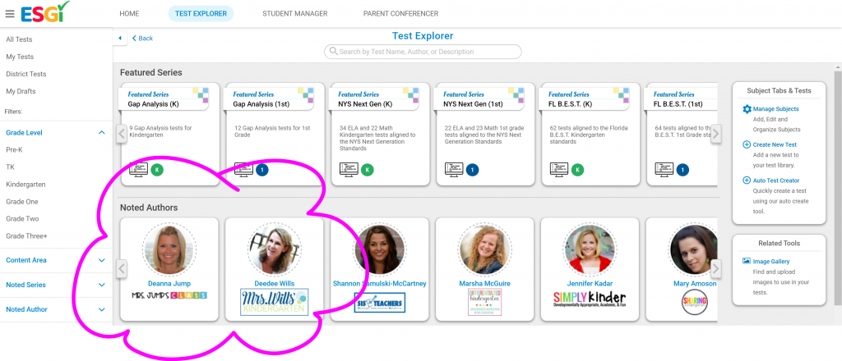Click the Gap Analysis (K) monitor icon

tap(138, 170)
